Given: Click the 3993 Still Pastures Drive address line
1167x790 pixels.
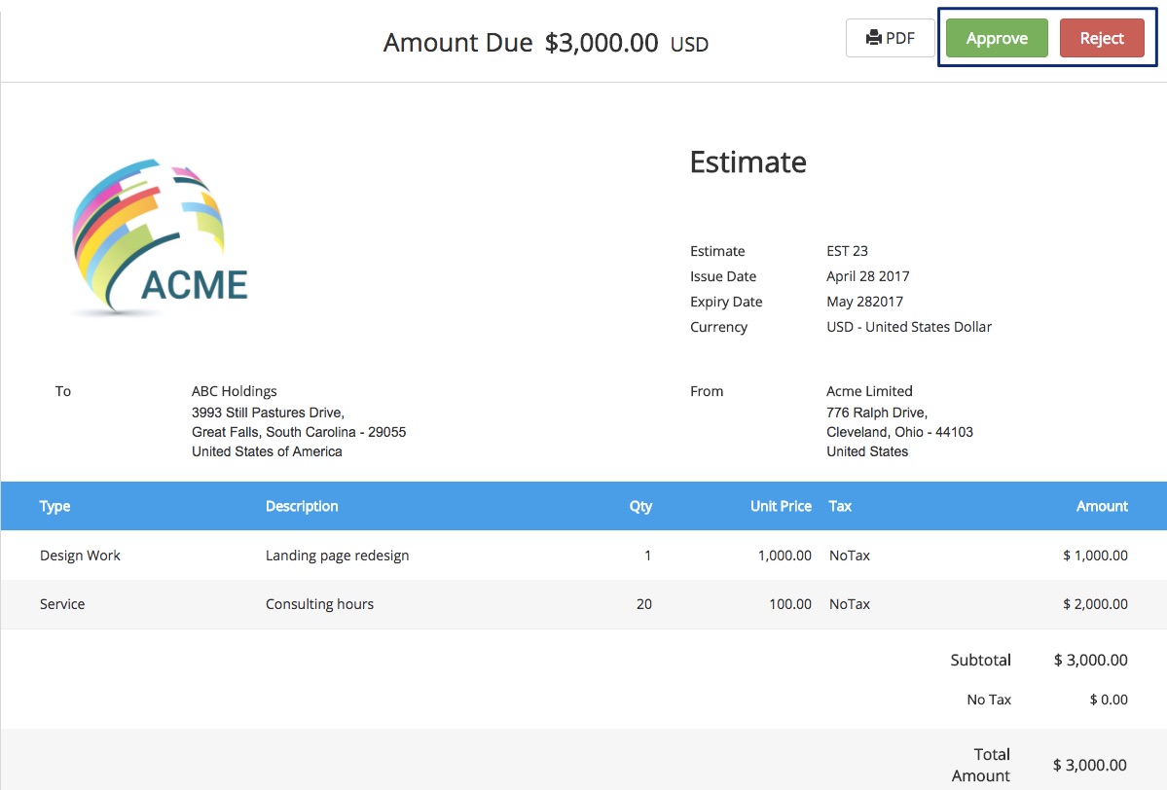Looking at the screenshot, I should coord(268,413).
